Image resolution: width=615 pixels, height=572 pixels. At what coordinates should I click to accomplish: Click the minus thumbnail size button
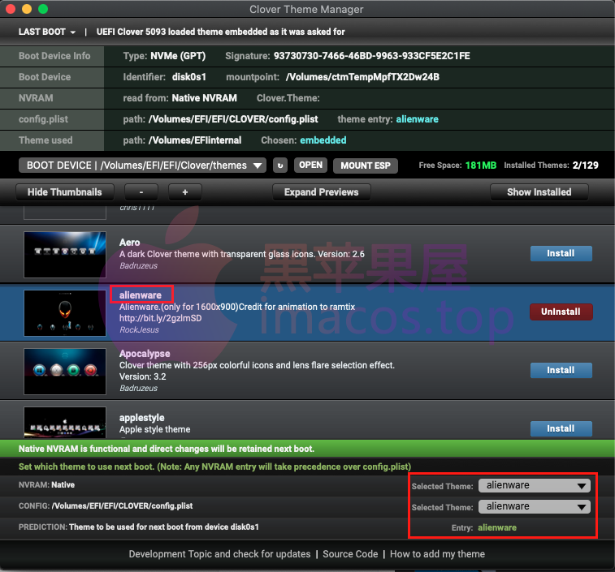coord(141,192)
